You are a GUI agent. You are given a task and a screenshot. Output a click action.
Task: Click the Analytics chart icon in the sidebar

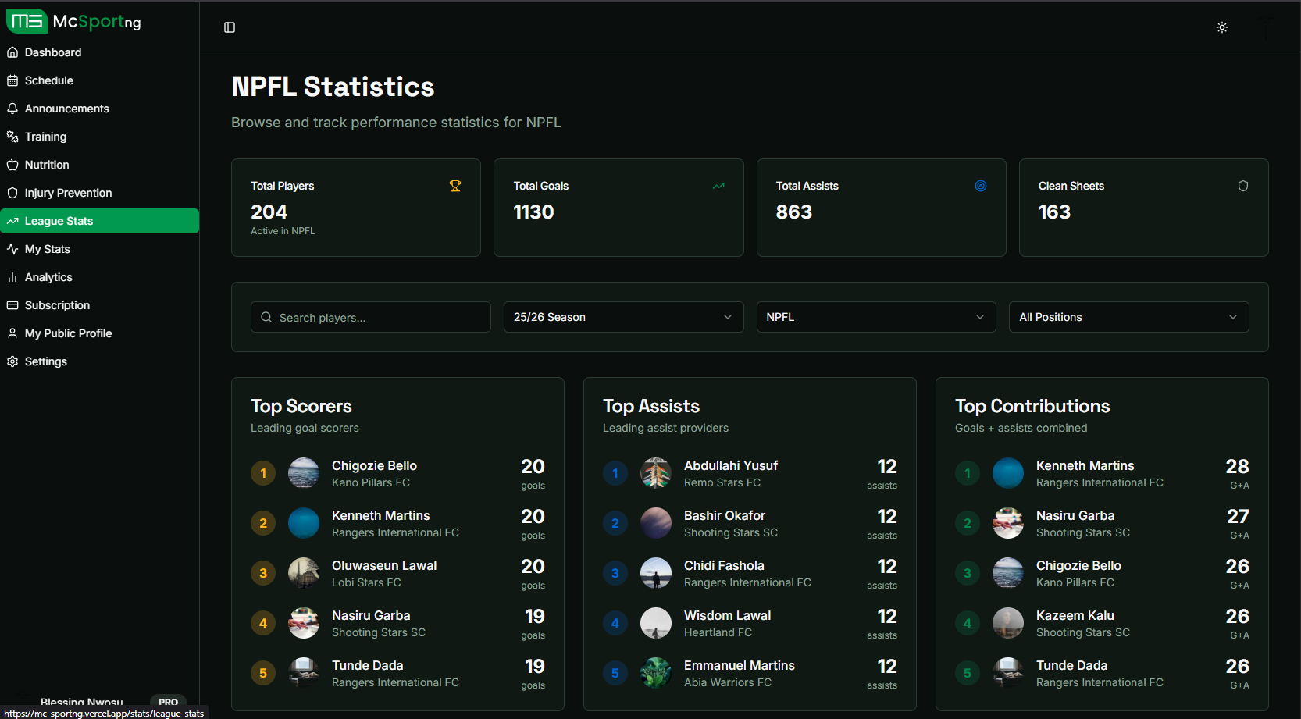[12, 277]
